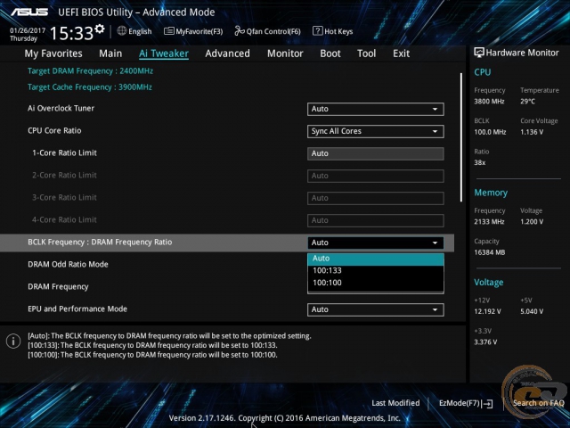Image resolution: width=570 pixels, height=428 pixels.
Task: Select the Ai Overclock Tuner row label
Action: tap(61, 109)
